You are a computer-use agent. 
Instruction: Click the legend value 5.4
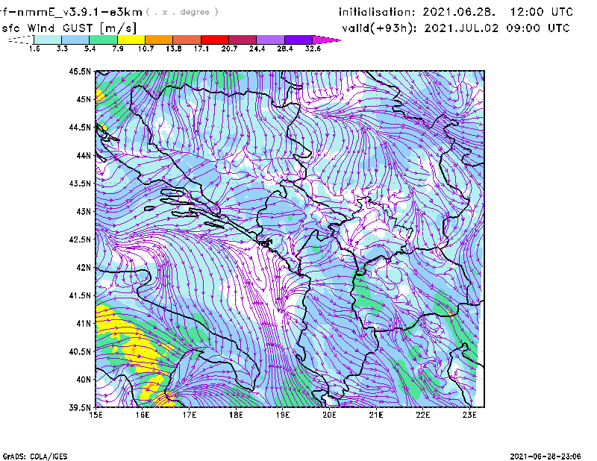click(x=90, y=48)
